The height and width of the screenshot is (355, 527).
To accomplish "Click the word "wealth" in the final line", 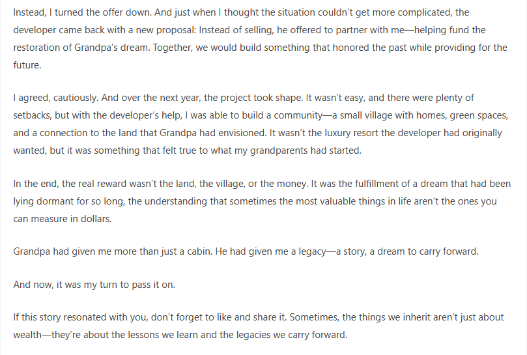I will tap(28, 334).
